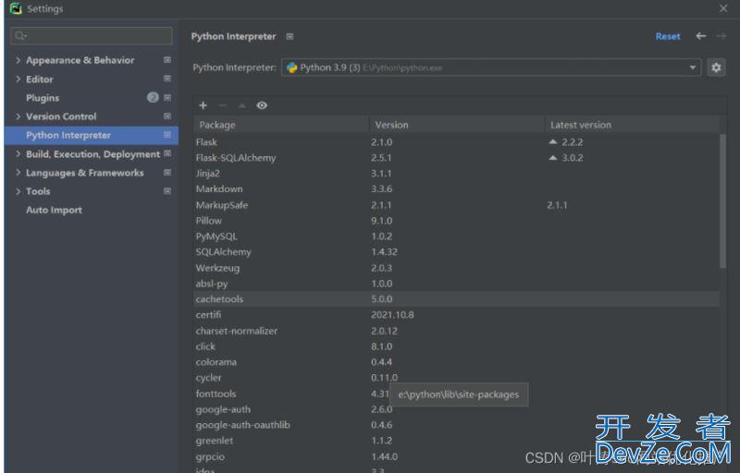This screenshot has height=473, width=740.
Task: Select the Markdown package row
Action: pos(456,188)
